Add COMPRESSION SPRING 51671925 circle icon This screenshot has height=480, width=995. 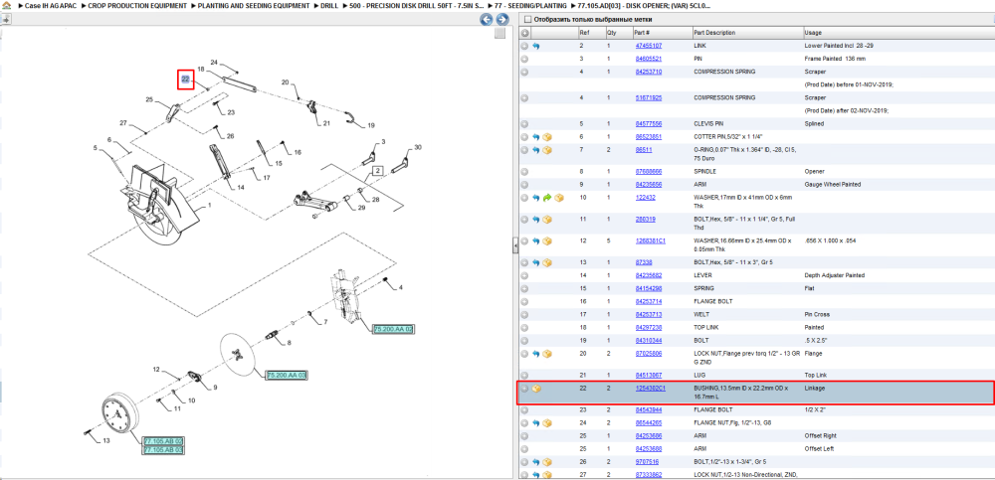pyautogui.click(x=524, y=98)
